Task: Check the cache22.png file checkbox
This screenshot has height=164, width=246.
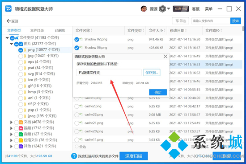Action: [x=77, y=115]
